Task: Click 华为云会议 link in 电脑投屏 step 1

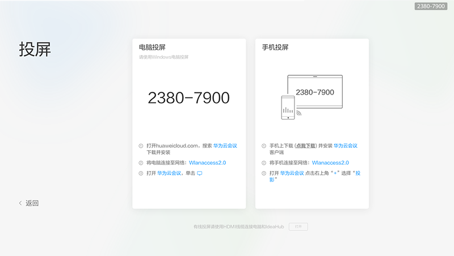Action: coord(225,146)
